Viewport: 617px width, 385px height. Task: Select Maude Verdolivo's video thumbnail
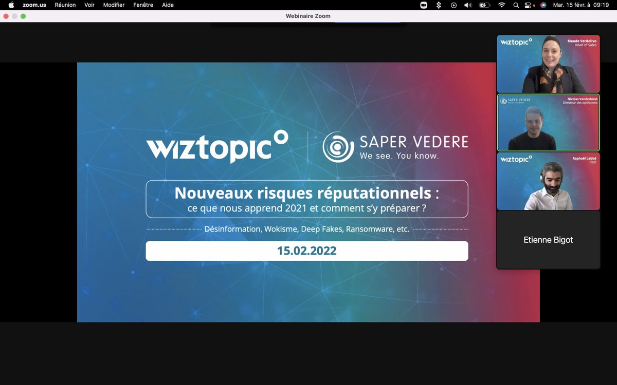pos(548,64)
